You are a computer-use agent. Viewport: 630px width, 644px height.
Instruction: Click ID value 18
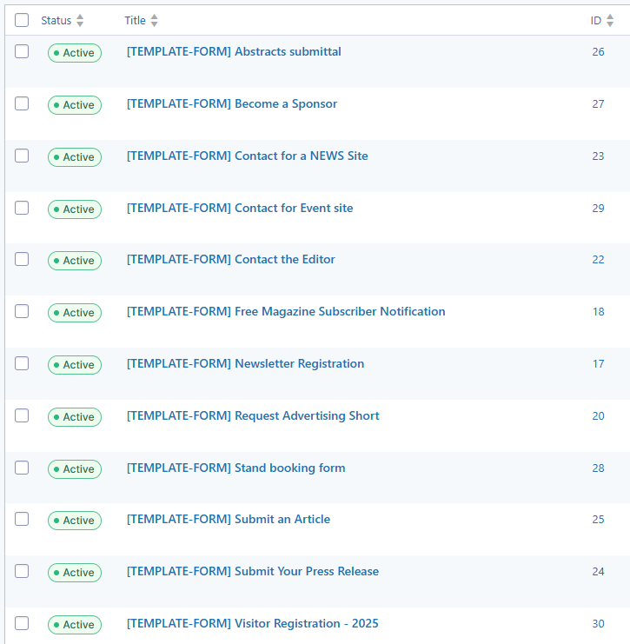(599, 312)
